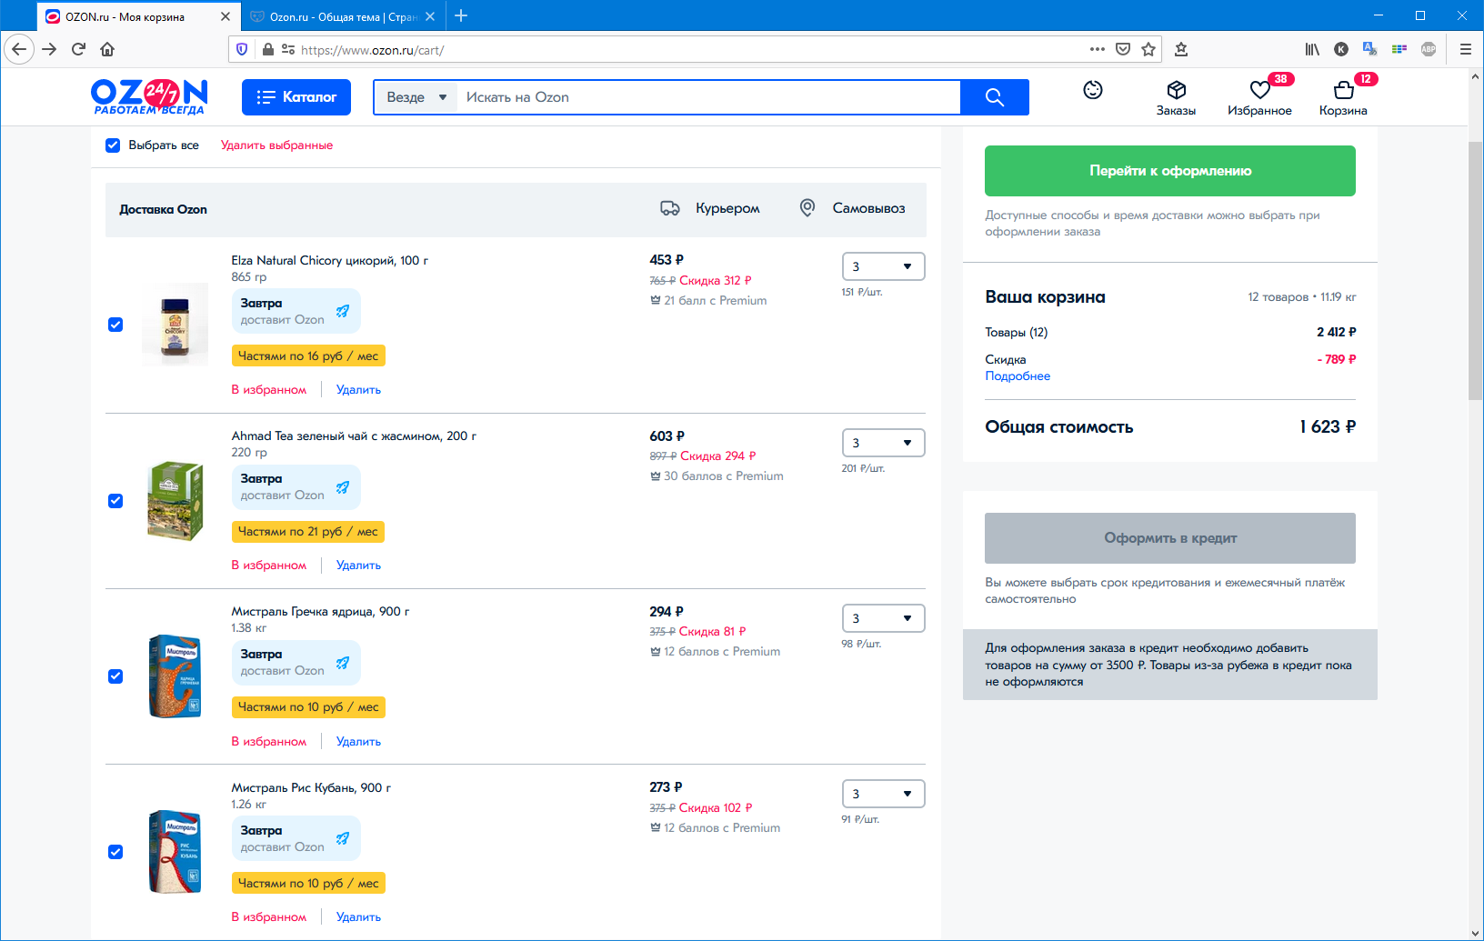This screenshot has height=941, width=1484.
Task: Click the ABP extension icon
Action: (1429, 49)
